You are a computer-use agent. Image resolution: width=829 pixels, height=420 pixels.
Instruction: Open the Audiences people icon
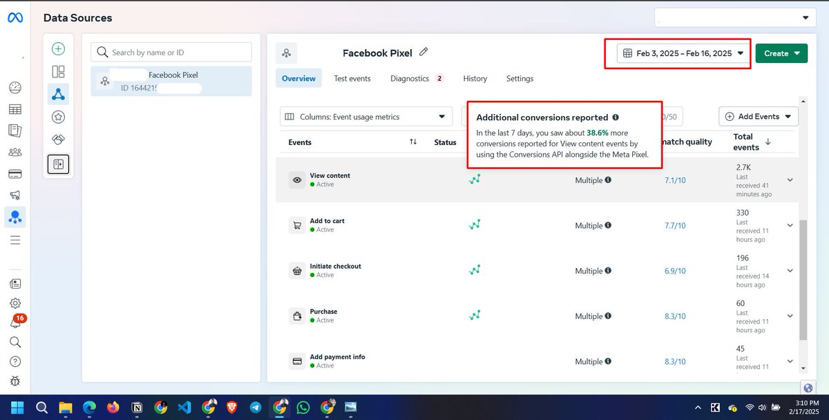15,152
